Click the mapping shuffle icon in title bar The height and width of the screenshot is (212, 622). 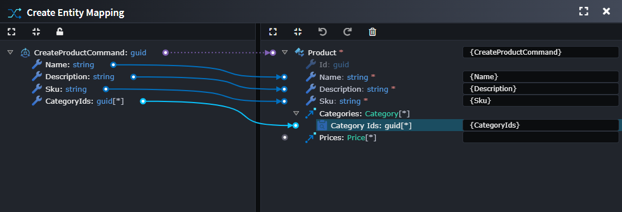click(x=14, y=13)
